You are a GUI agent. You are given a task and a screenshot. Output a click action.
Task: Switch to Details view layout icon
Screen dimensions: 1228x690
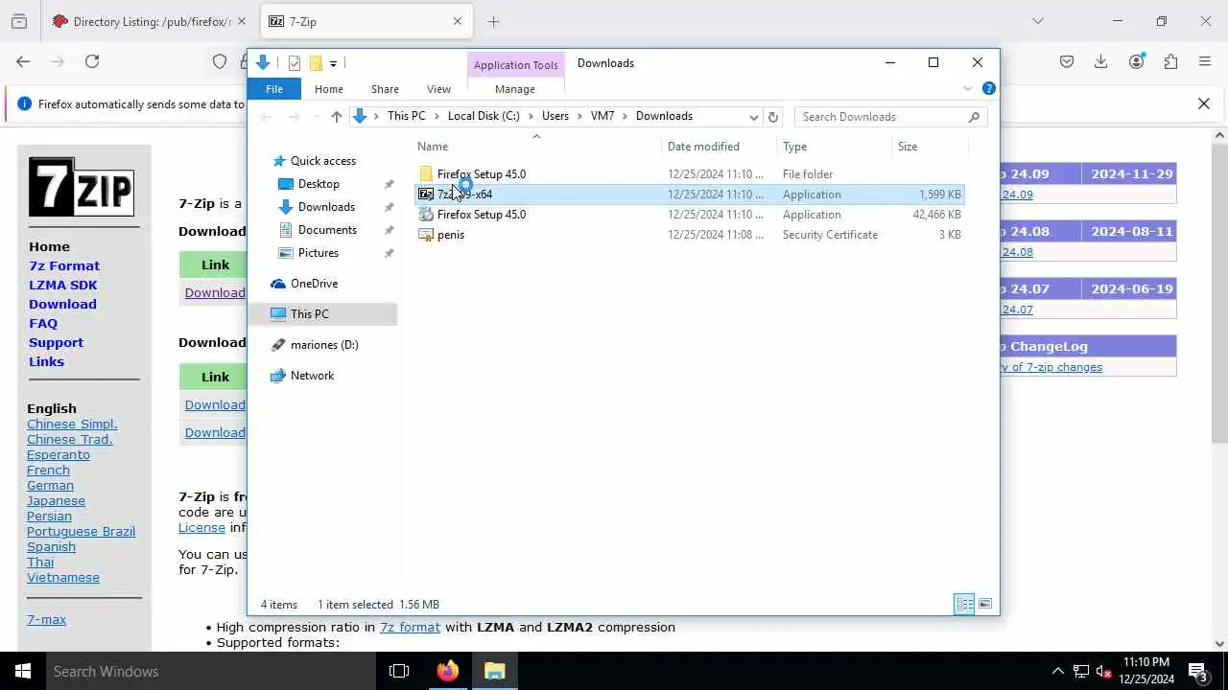[x=964, y=604]
